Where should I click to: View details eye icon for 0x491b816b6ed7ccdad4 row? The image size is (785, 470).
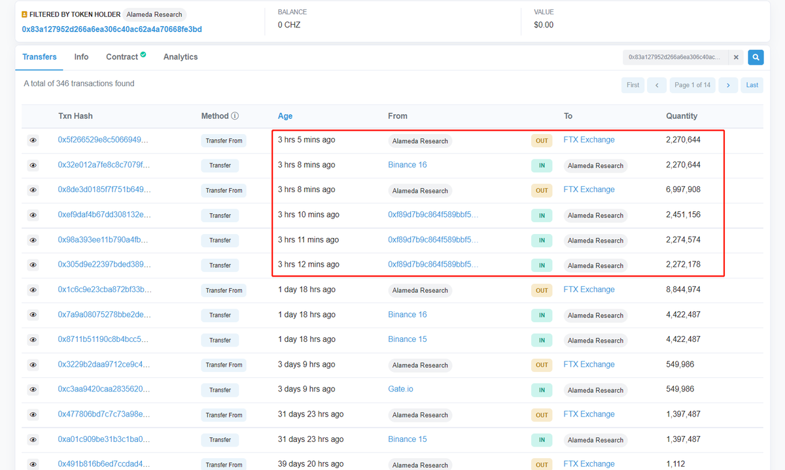tap(33, 465)
